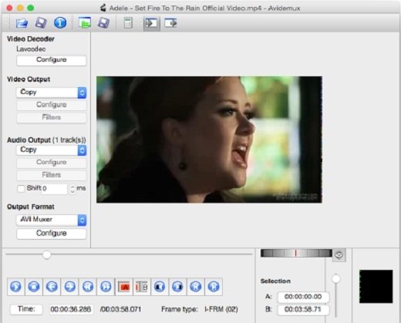Show file information with the blue info icon

pyautogui.click(x=60, y=23)
